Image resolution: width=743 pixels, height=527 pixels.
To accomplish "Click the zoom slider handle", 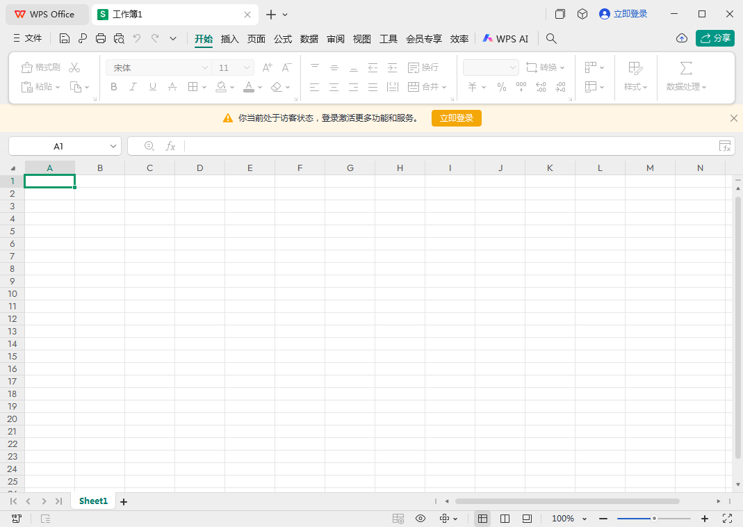I will pos(654,519).
